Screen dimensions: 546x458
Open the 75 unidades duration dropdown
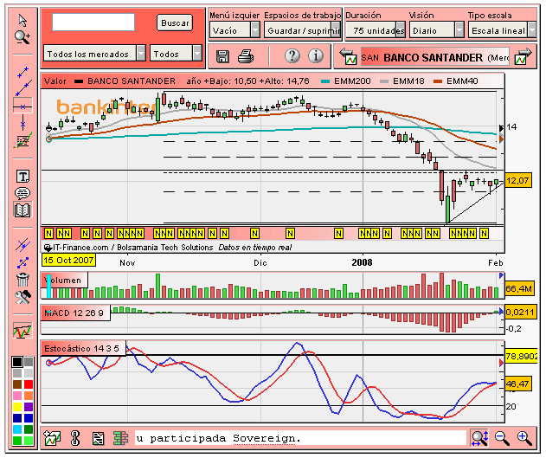point(376,30)
